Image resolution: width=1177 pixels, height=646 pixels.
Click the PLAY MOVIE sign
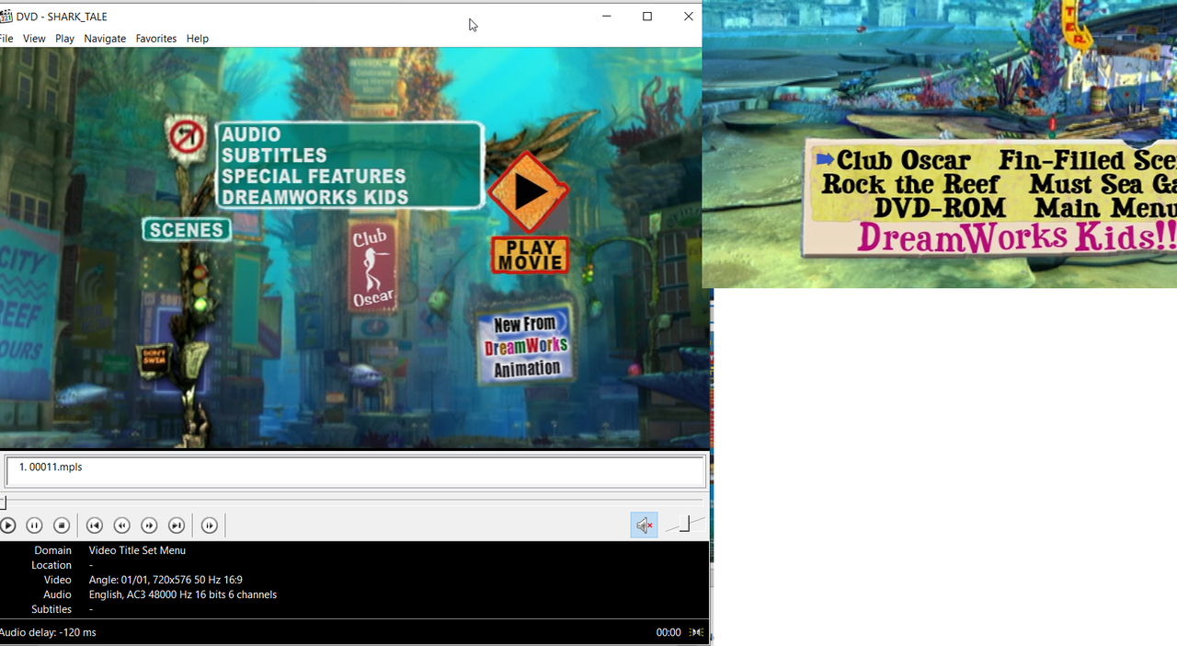coord(530,255)
